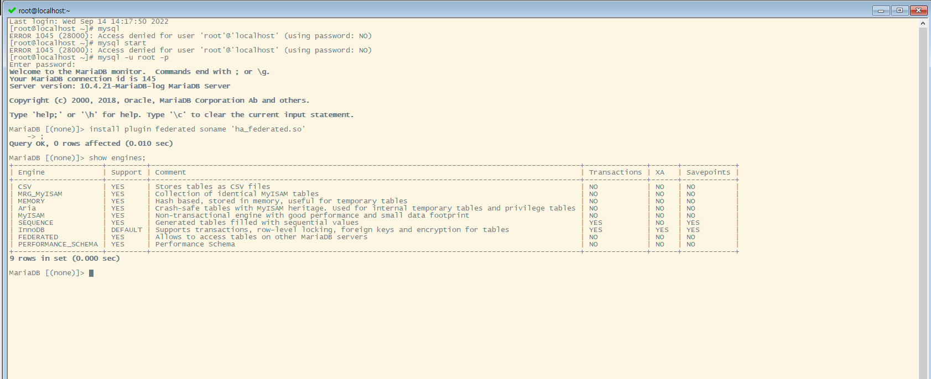Click the XA 'YES' value for InnoDB
Viewport: 931px width, 379px height.
click(x=662, y=230)
